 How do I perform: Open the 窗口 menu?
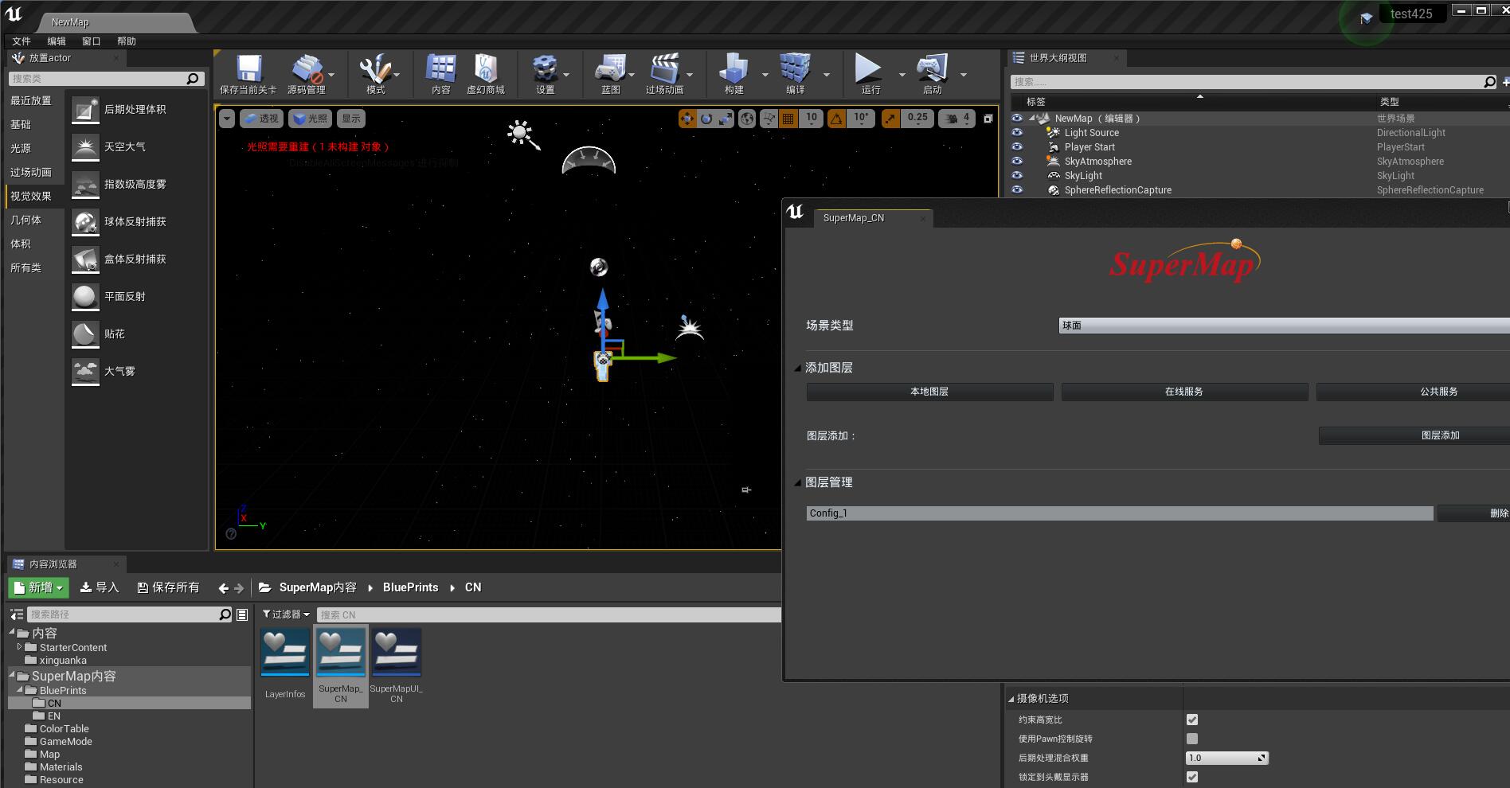click(92, 41)
